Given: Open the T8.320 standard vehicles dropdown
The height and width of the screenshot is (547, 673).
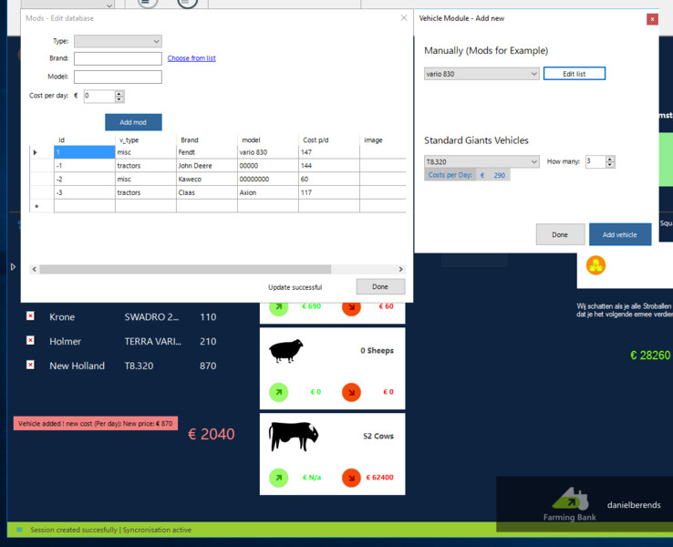Looking at the screenshot, I should (x=481, y=161).
